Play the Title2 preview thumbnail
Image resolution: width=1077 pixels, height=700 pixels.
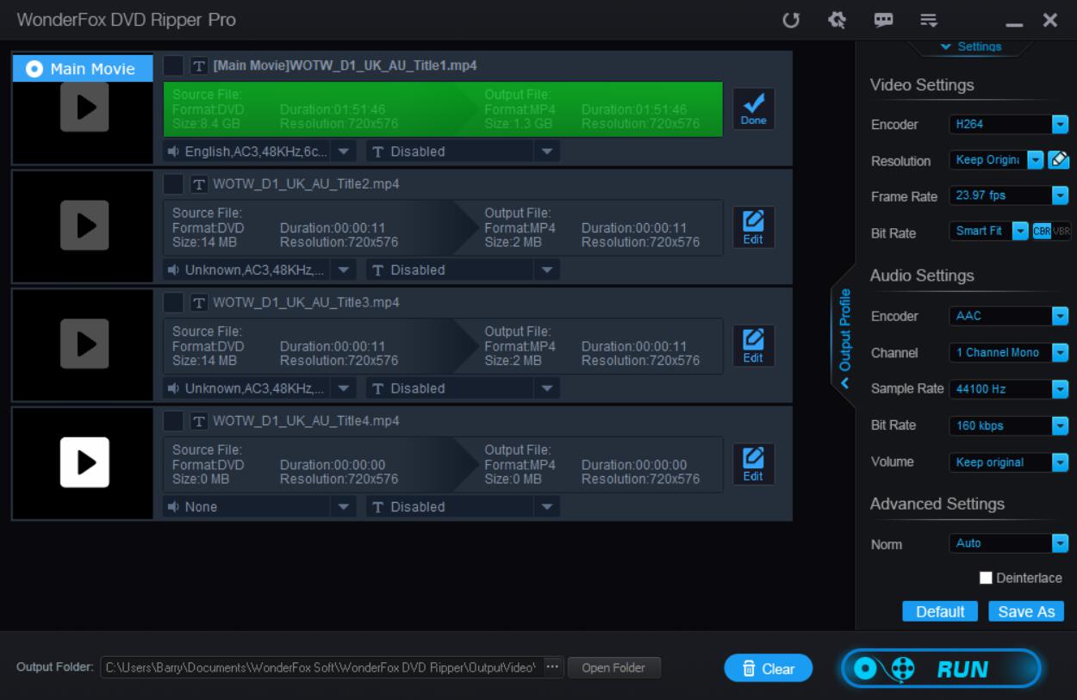point(84,226)
